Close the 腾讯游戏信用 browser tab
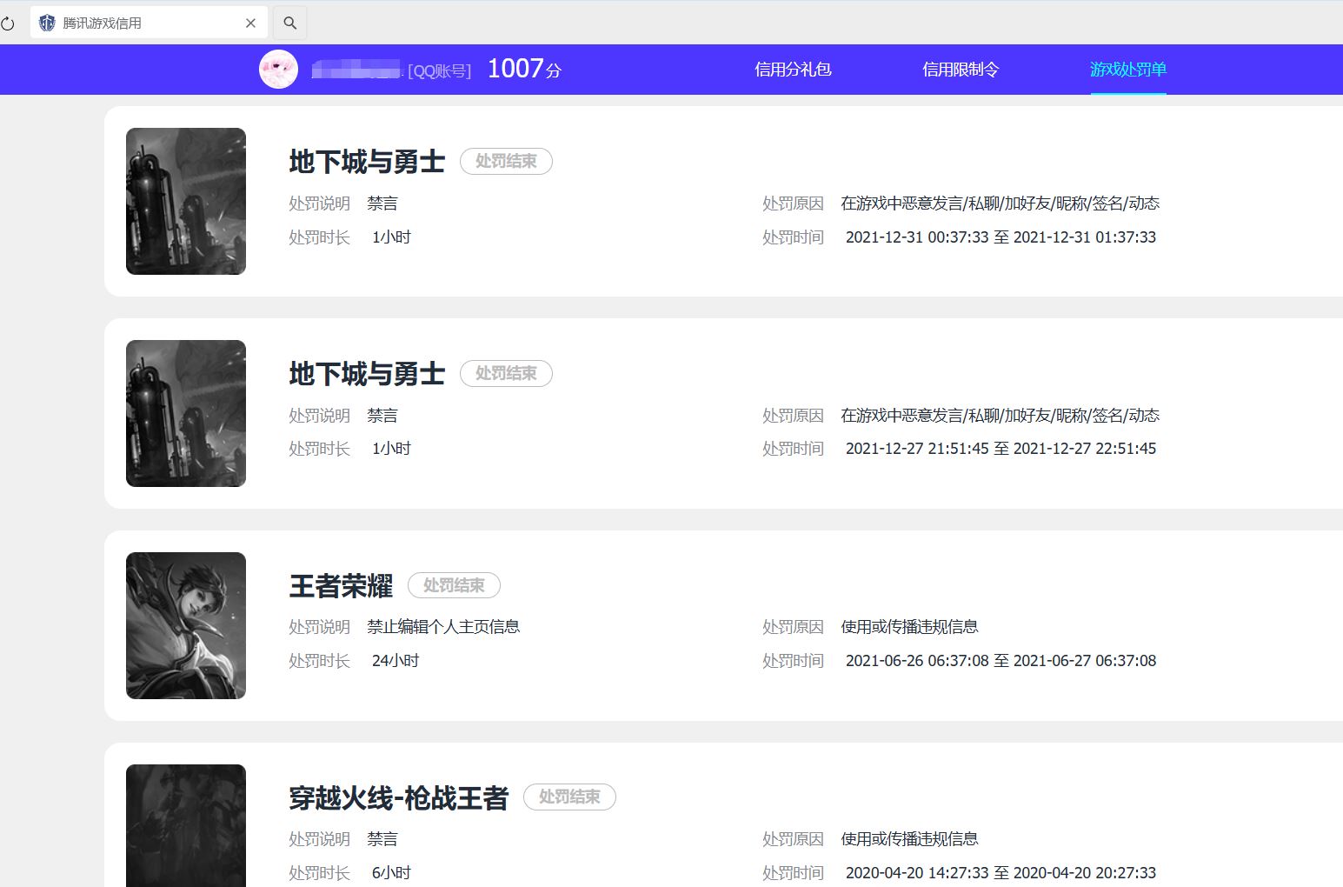This screenshot has height=887, width=1343. pos(250,23)
